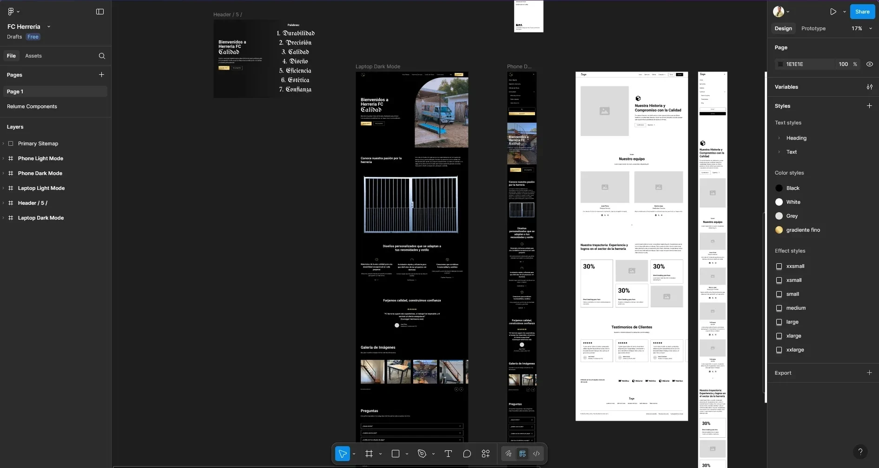Open the Shape tools dropdown arrow
This screenshot has width=879, height=468.
407,454
